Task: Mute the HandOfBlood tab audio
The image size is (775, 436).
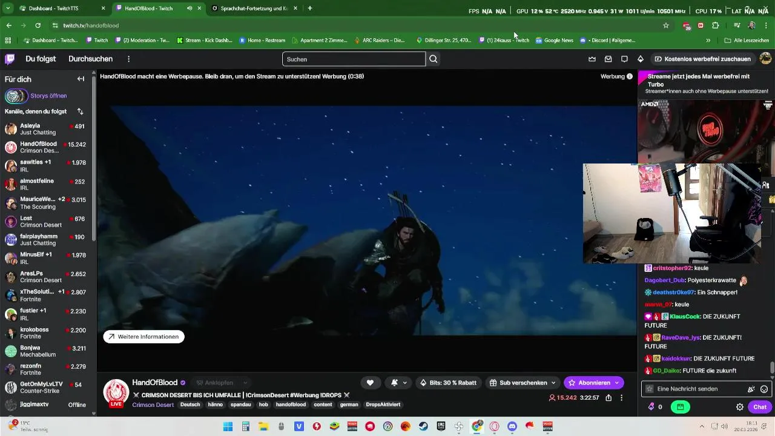Action: click(190, 8)
